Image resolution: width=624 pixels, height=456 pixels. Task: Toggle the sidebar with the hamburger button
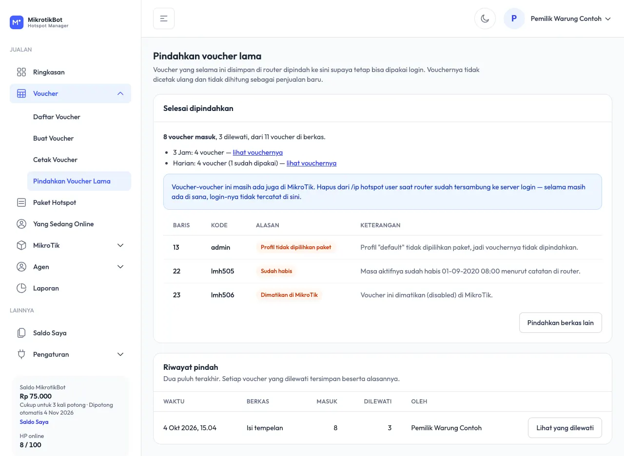click(x=164, y=18)
